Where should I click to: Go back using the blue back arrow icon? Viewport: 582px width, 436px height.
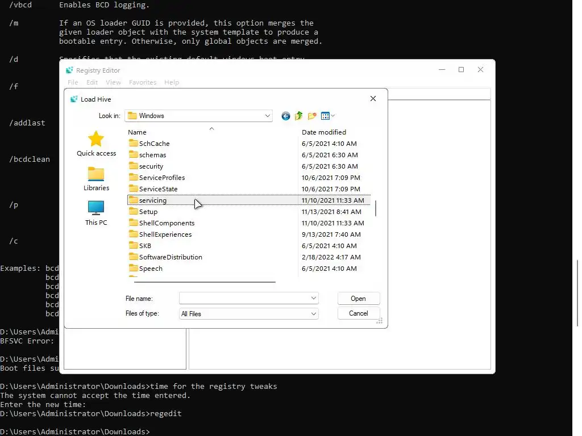click(x=285, y=116)
